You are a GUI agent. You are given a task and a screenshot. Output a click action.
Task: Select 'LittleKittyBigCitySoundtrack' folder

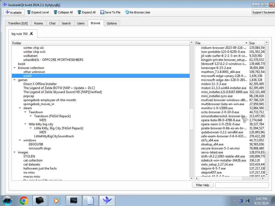(x=54, y=136)
